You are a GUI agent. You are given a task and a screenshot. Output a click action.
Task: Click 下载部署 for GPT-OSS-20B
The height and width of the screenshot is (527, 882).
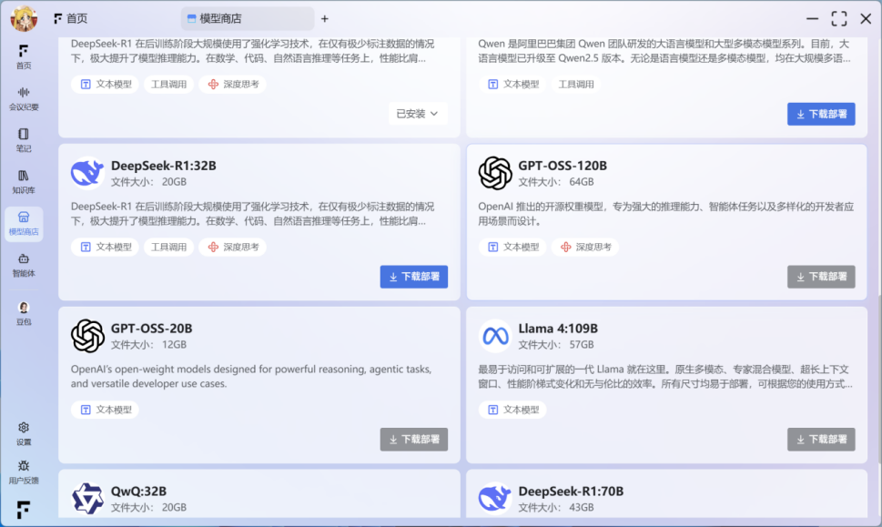click(414, 439)
